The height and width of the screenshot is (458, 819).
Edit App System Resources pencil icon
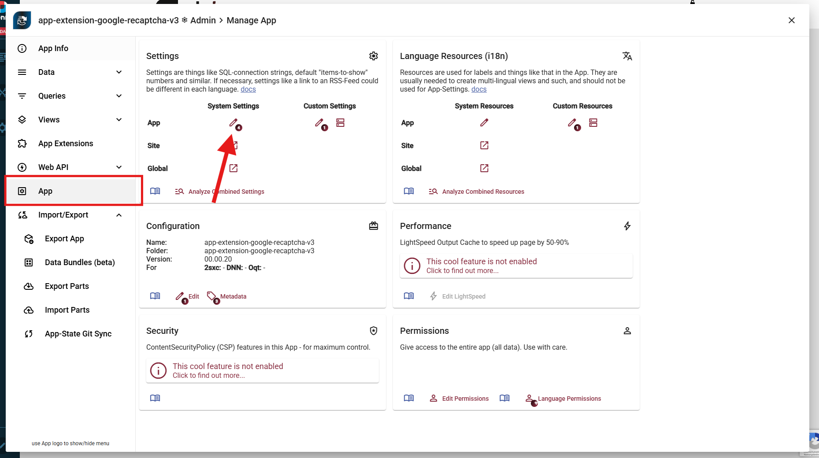[x=484, y=123]
